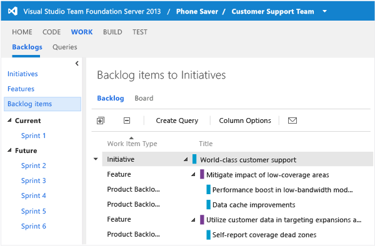Expand all backlog rows with plus icon
Screen dimensions: 375x246
pyautogui.click(x=101, y=121)
